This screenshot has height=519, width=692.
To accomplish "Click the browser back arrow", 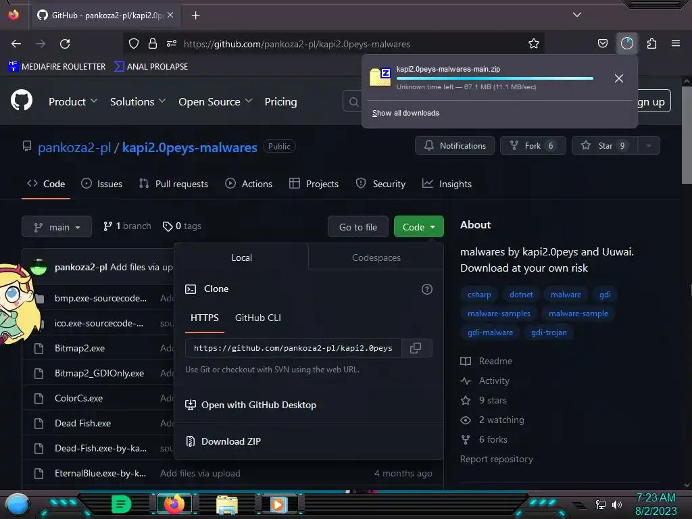I will coord(16,44).
